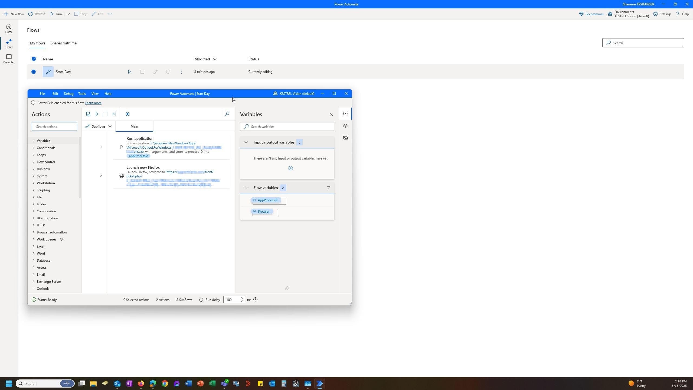Viewport: 693px width, 390px height.
Task: Open the Images pane icon
Action: [x=345, y=138]
